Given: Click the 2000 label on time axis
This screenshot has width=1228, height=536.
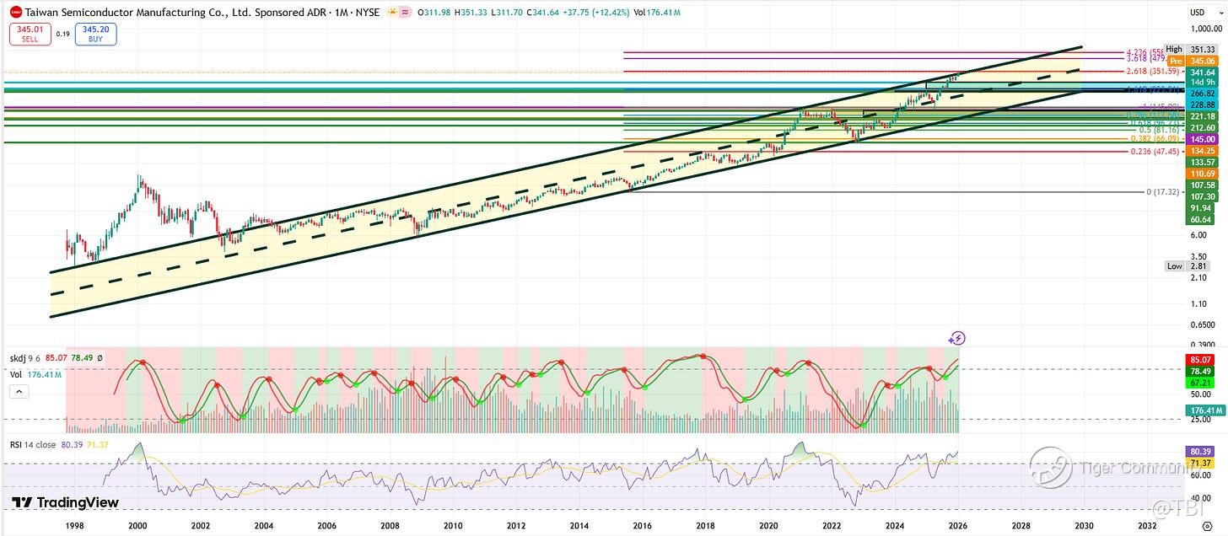Looking at the screenshot, I should point(137,525).
